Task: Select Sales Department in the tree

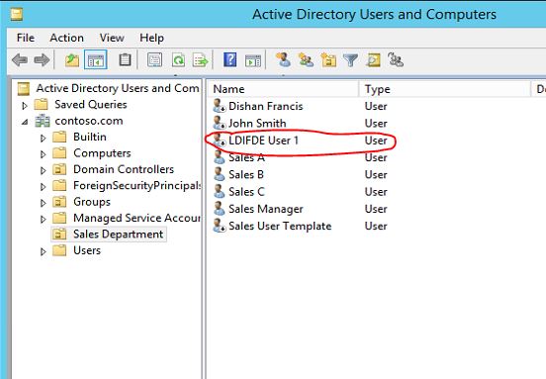Action: [118, 235]
